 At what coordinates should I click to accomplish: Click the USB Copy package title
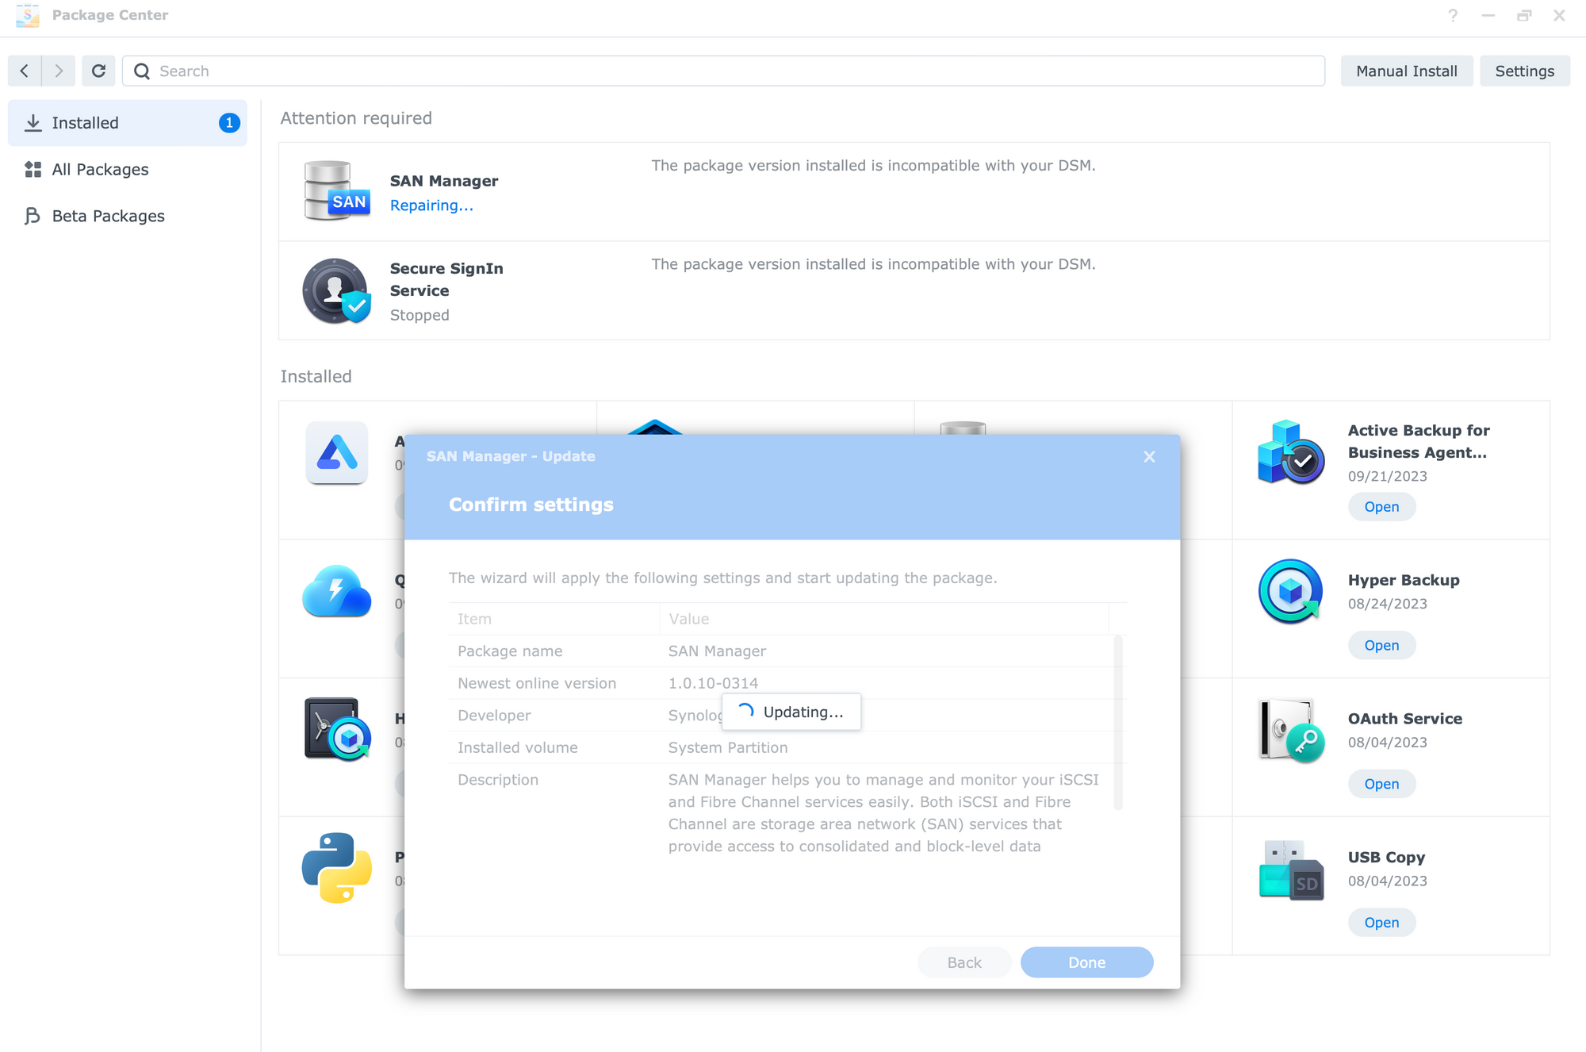pyautogui.click(x=1386, y=858)
